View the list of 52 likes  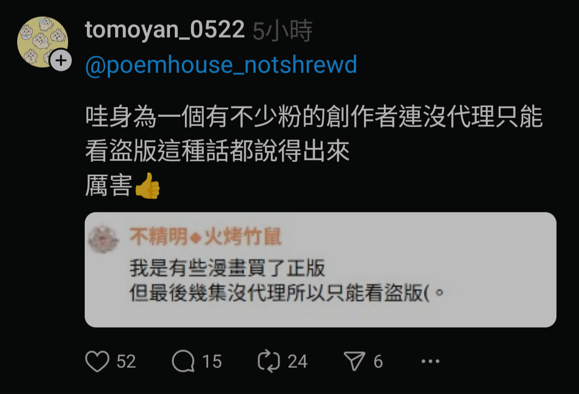tap(127, 361)
